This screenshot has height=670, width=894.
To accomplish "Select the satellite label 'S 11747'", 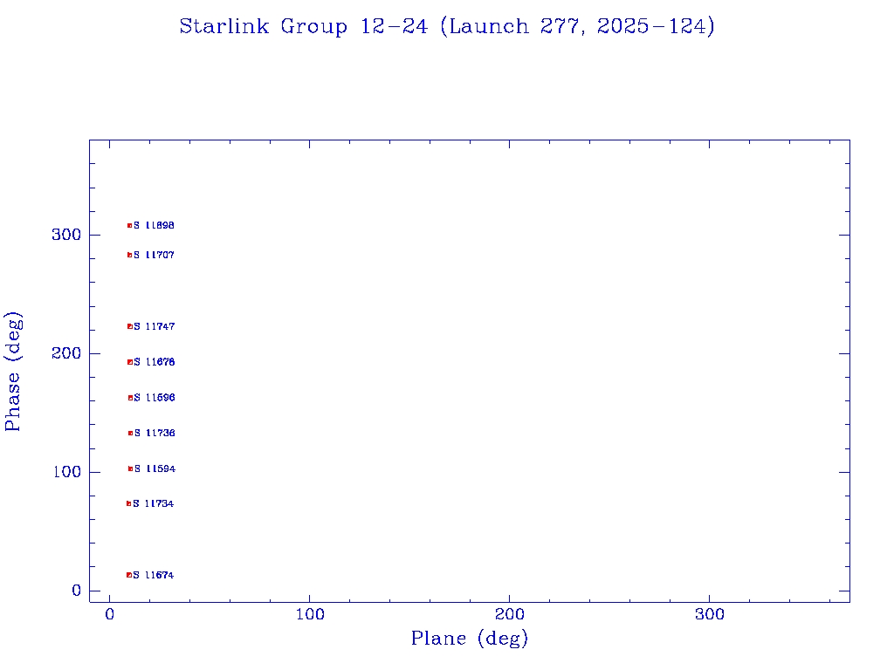I will pos(155,326).
